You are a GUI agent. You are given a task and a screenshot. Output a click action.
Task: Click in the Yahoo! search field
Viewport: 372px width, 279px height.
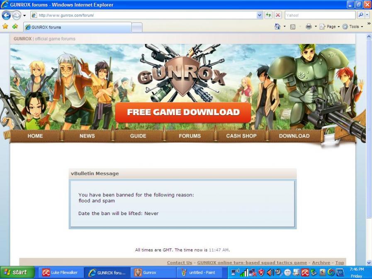[319, 15]
